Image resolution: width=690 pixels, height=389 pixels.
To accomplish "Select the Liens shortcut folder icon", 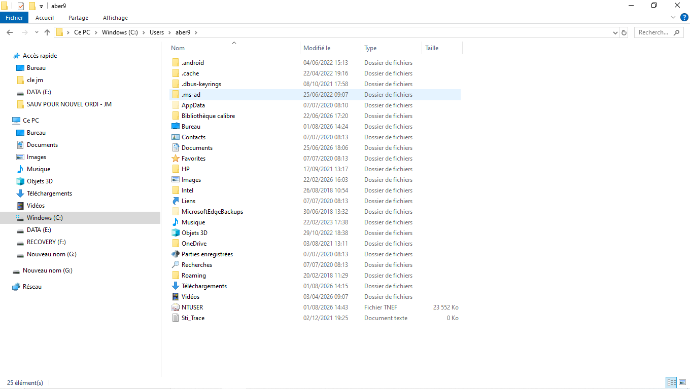I will (x=176, y=201).
